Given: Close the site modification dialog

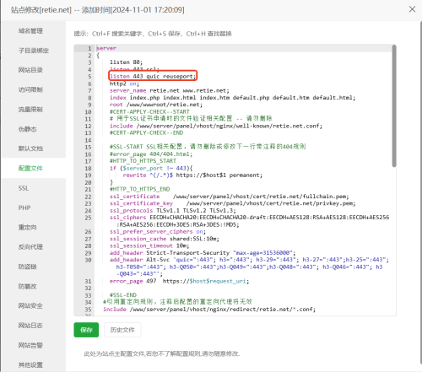Looking at the screenshot, I should point(412,9).
